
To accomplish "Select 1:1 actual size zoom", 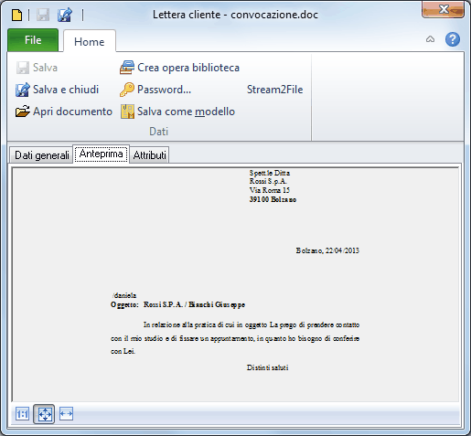I will pos(22,414).
